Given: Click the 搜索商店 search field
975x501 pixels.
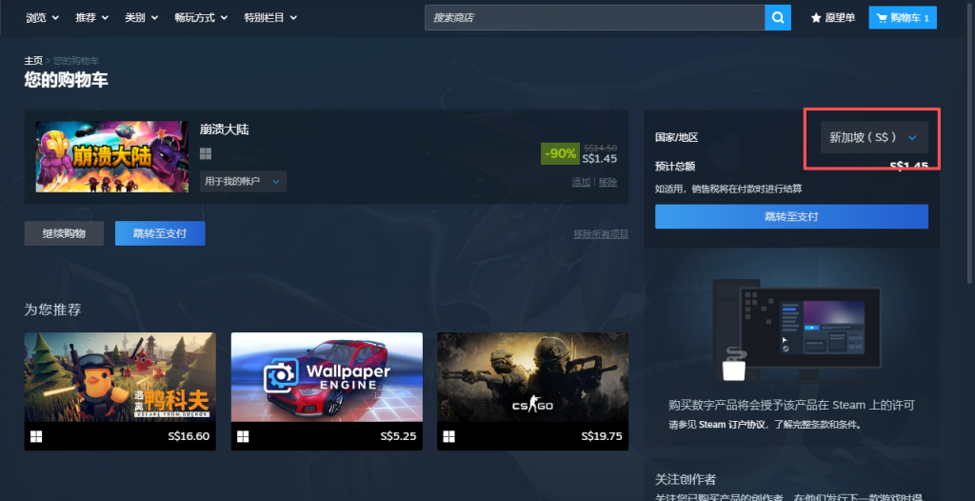Looking at the screenshot, I should coord(594,17).
